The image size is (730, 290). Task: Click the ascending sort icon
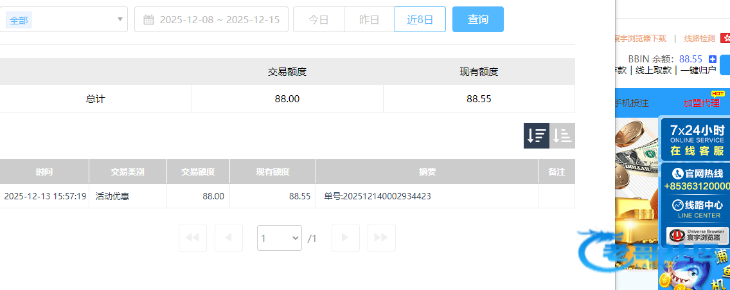pyautogui.click(x=562, y=136)
